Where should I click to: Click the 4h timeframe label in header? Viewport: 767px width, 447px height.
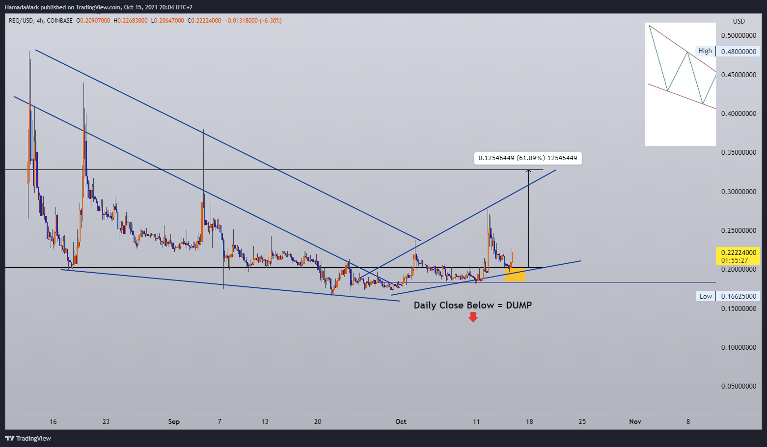40,21
